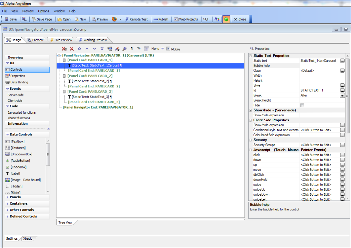Image resolution: width=351 pixels, height=248 pixels.
Task: Click the percent symbol icon
Action: (139, 48)
